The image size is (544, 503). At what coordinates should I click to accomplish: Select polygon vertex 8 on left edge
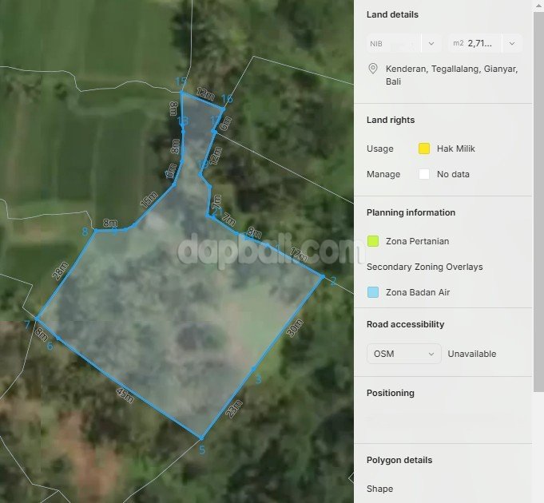(x=95, y=232)
